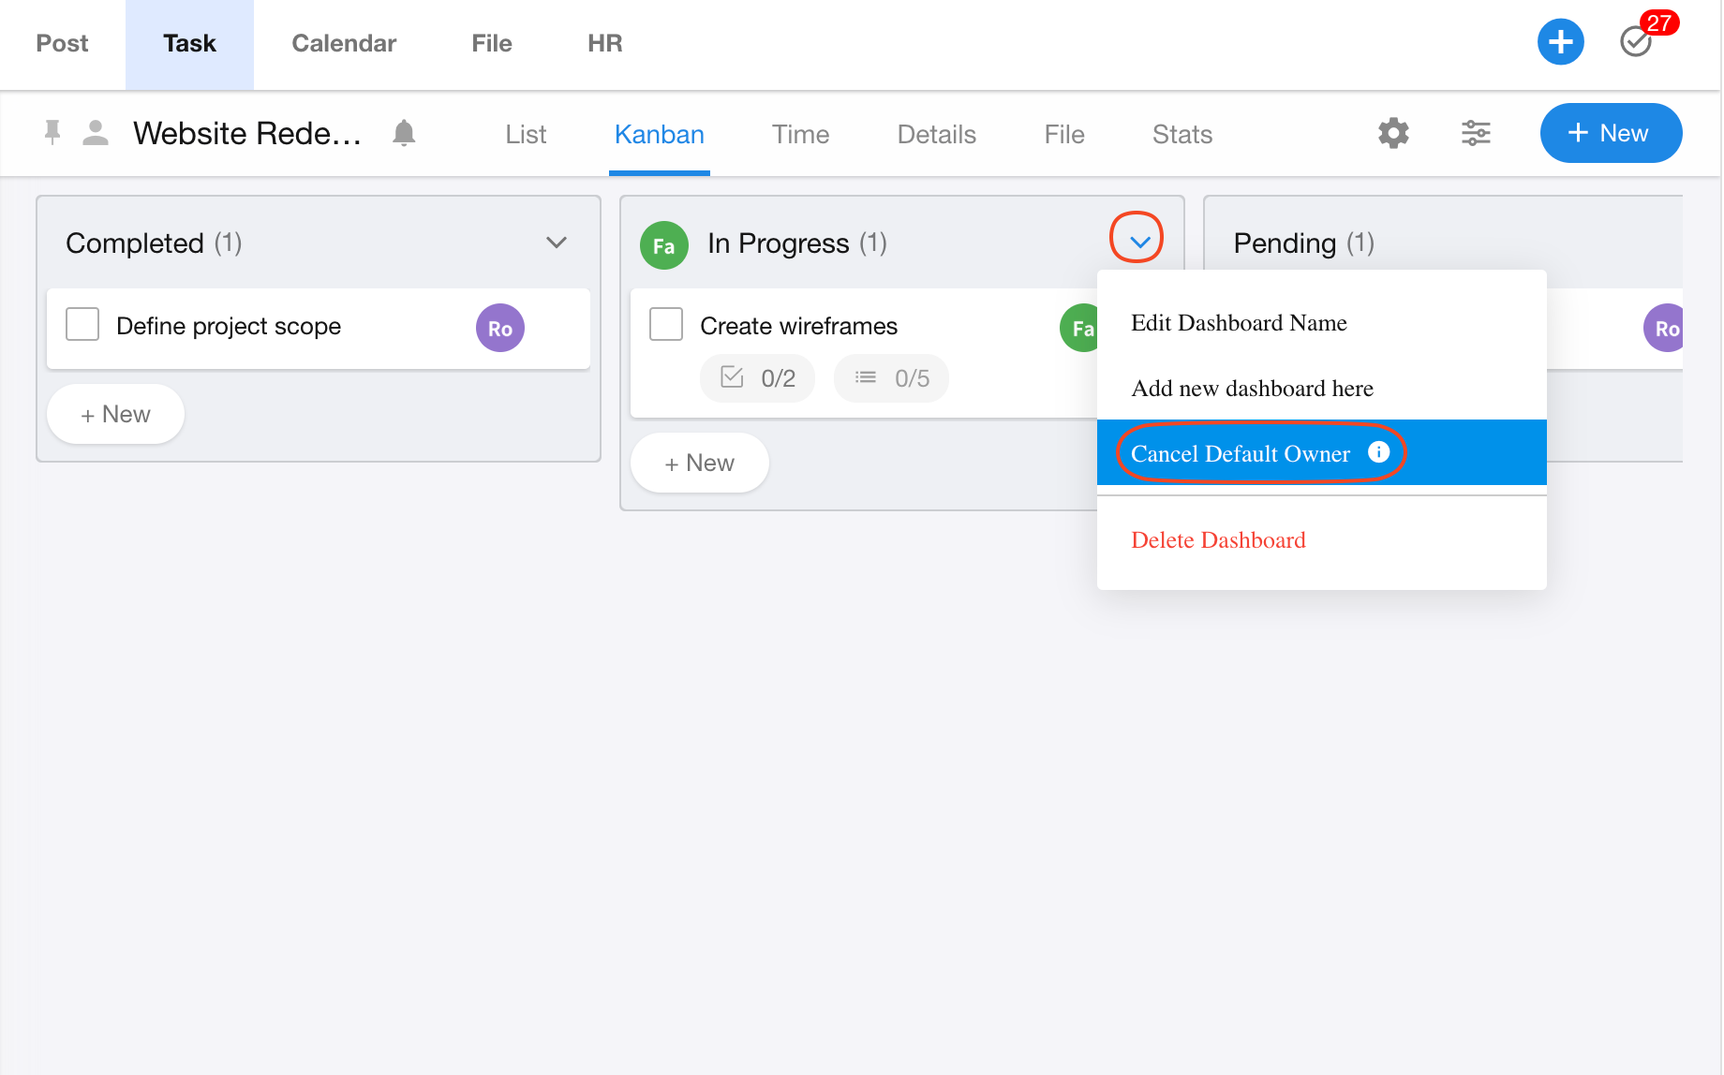The width and height of the screenshot is (1724, 1075).
Task: Check the Create wireframes task checkbox
Action: (x=666, y=325)
